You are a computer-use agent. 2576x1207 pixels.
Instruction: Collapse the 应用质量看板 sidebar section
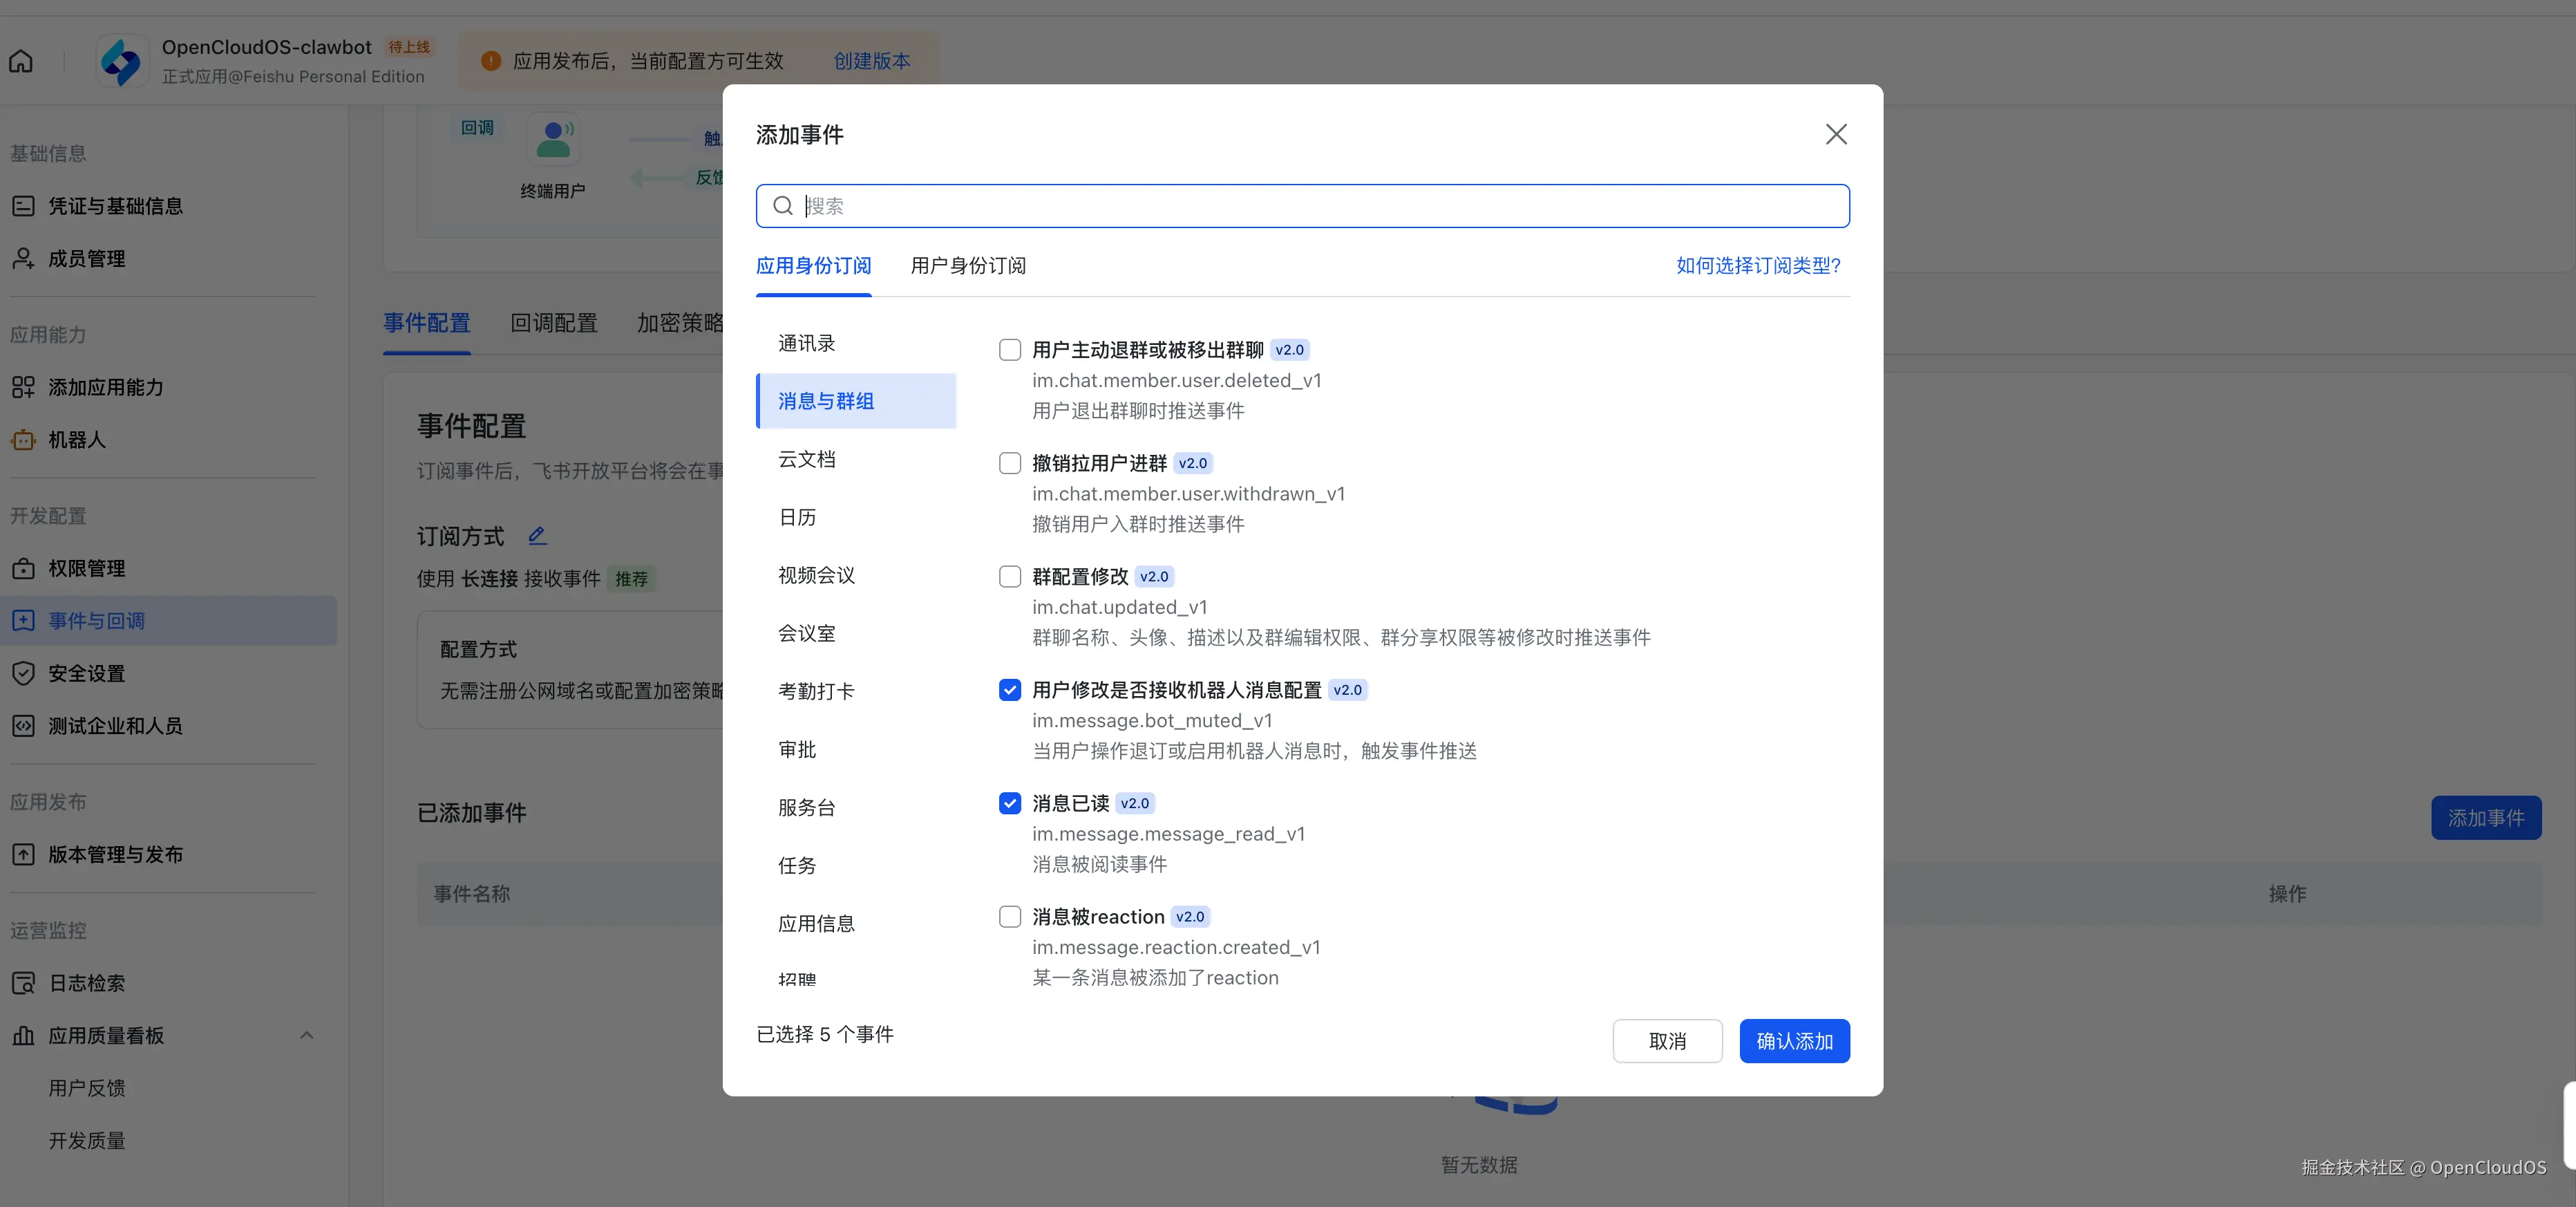click(307, 1035)
